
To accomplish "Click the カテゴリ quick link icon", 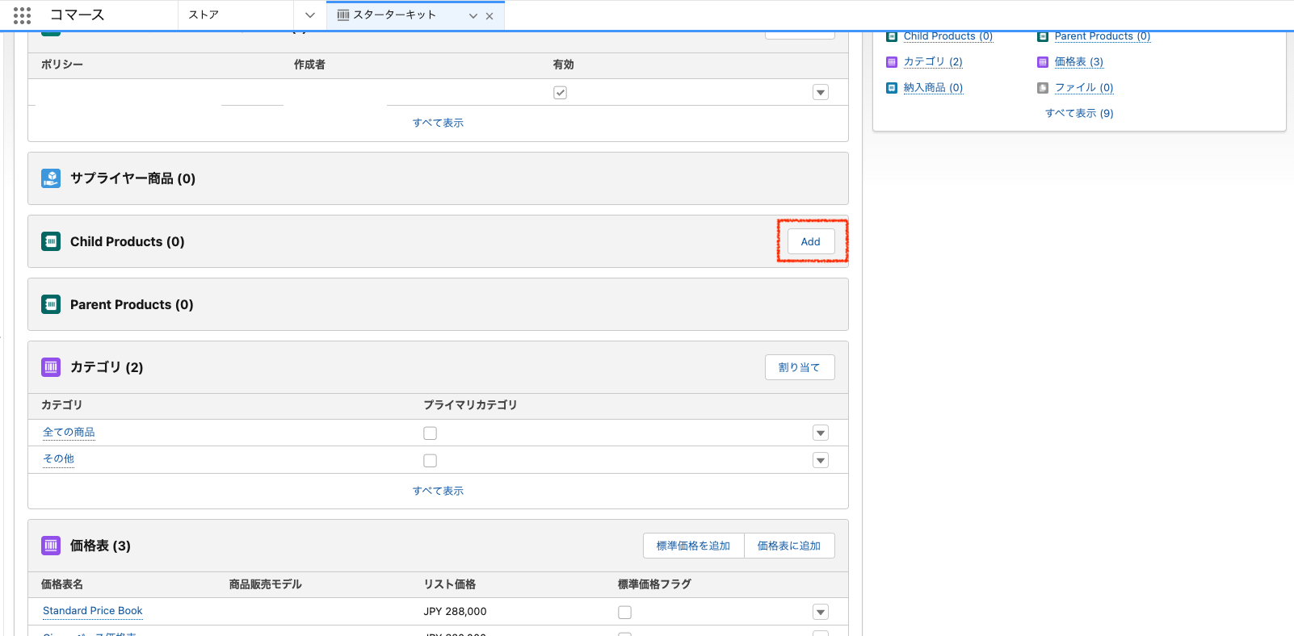I will click(x=892, y=62).
